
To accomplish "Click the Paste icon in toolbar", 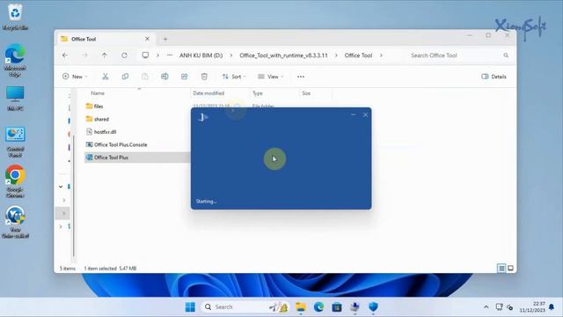I will (144, 77).
